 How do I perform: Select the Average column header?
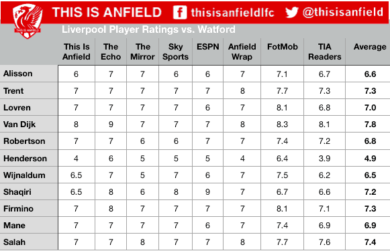point(370,47)
